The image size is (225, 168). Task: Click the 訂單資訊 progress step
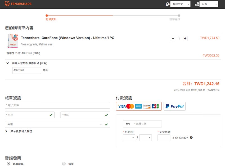tap(51, 19)
